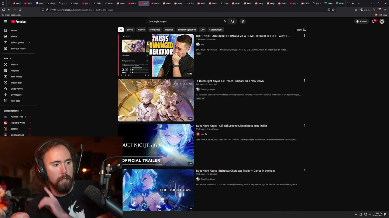
Task: Select the Live filter chip
Action: (x=202, y=30)
